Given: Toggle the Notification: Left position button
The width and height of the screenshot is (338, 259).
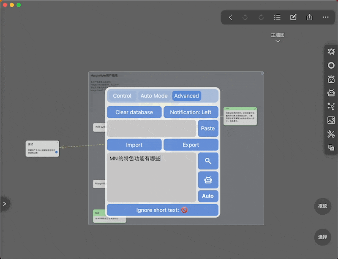Looking at the screenshot, I should tap(191, 112).
